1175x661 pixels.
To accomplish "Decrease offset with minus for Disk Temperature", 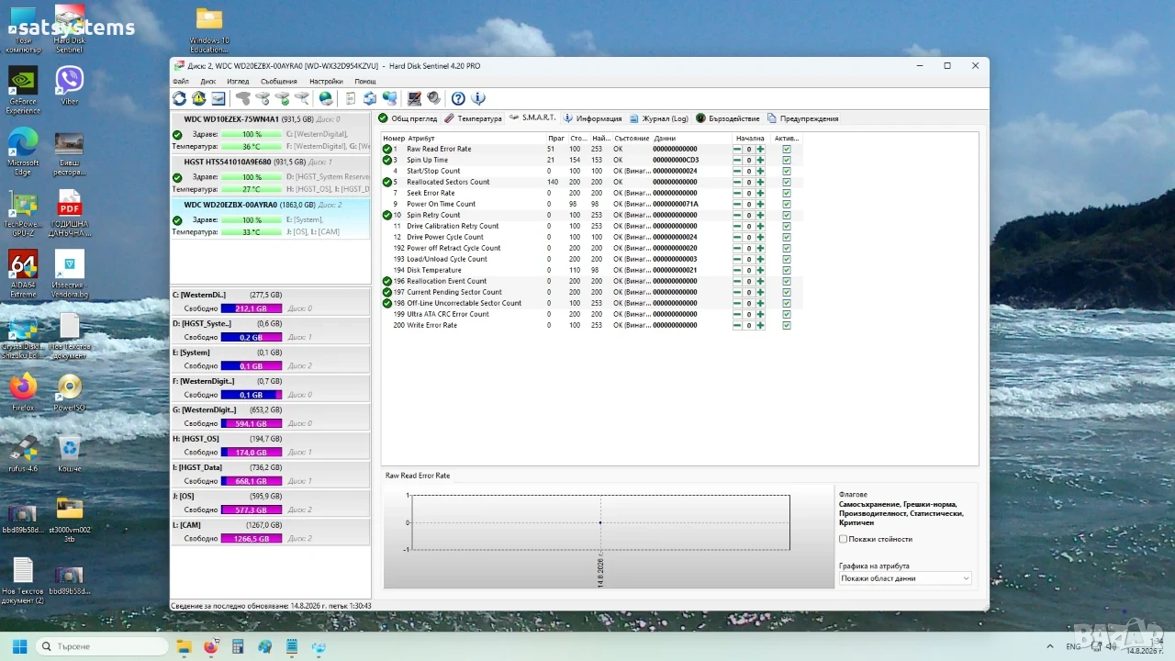I will [x=737, y=270].
